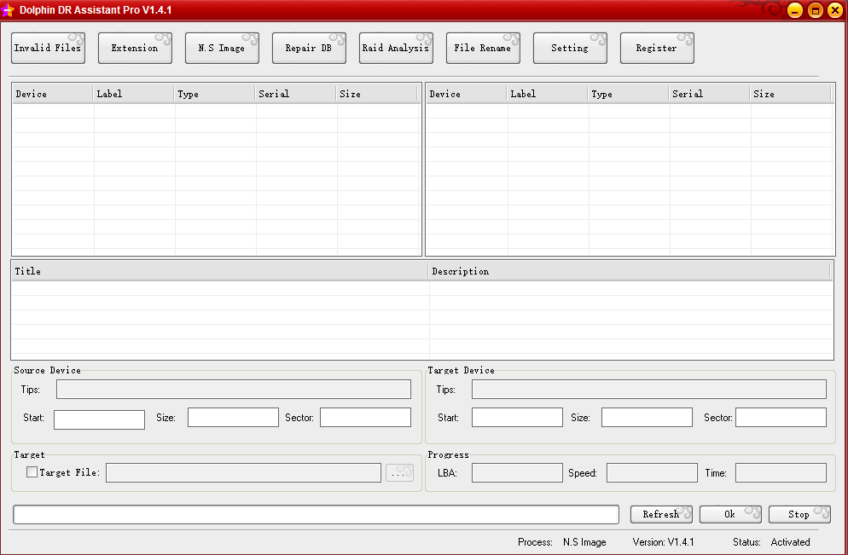Click the Target Device Start field
848x555 pixels.
coord(517,417)
